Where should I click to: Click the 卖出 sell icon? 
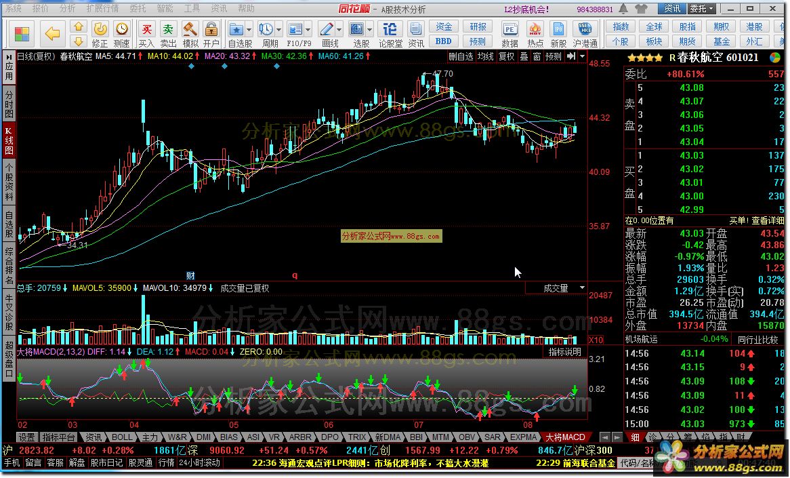click(x=168, y=28)
